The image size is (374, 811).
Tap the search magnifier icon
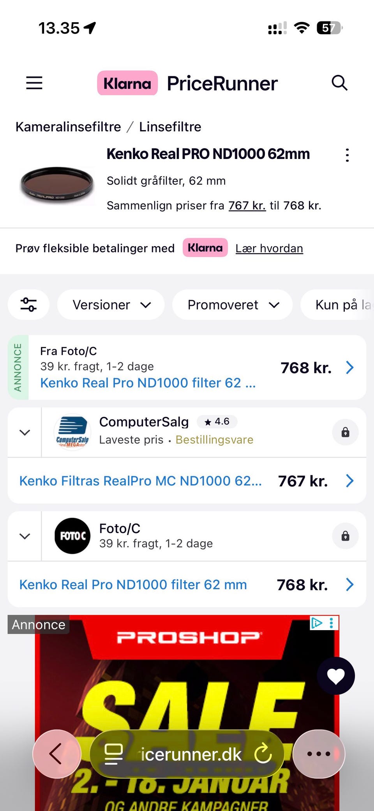point(339,83)
